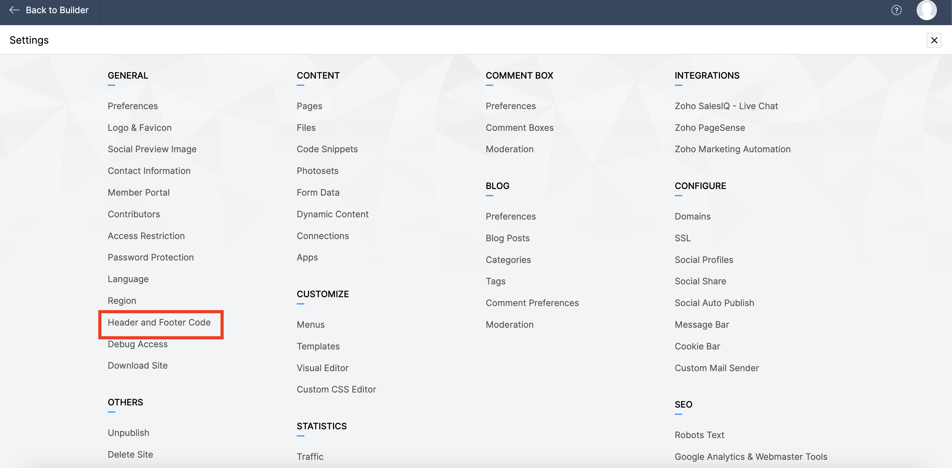Close the Settings panel
The width and height of the screenshot is (952, 468).
point(934,40)
